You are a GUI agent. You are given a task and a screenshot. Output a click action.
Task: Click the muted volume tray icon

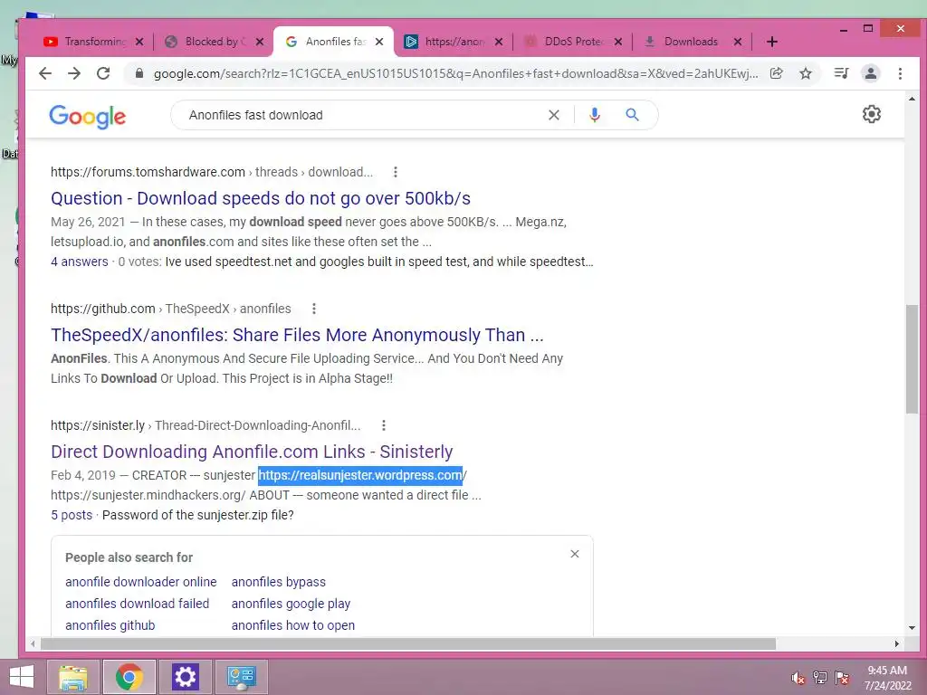(798, 678)
